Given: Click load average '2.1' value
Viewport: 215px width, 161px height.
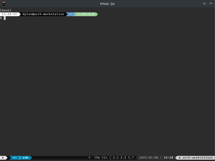Looking at the screenshot, I should (116, 157).
